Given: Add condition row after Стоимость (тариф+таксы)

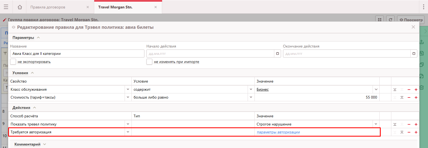Looking at the screenshot, I should [x=416, y=97].
